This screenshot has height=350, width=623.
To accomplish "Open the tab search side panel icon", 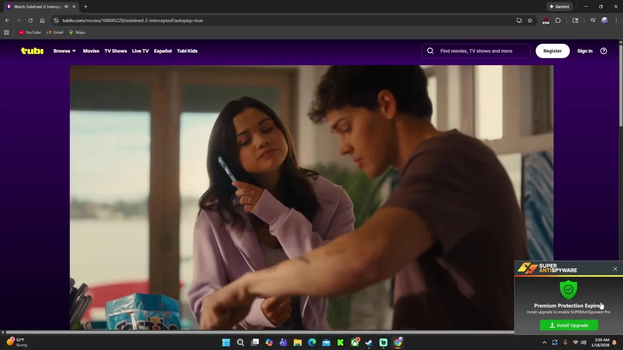I will 575,20.
